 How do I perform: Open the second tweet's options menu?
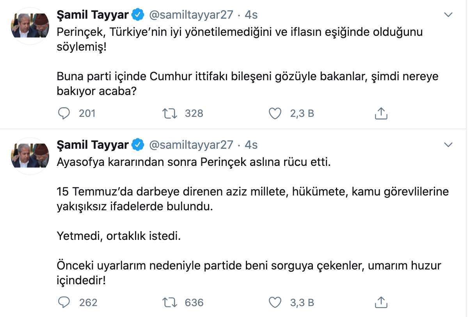point(448,144)
